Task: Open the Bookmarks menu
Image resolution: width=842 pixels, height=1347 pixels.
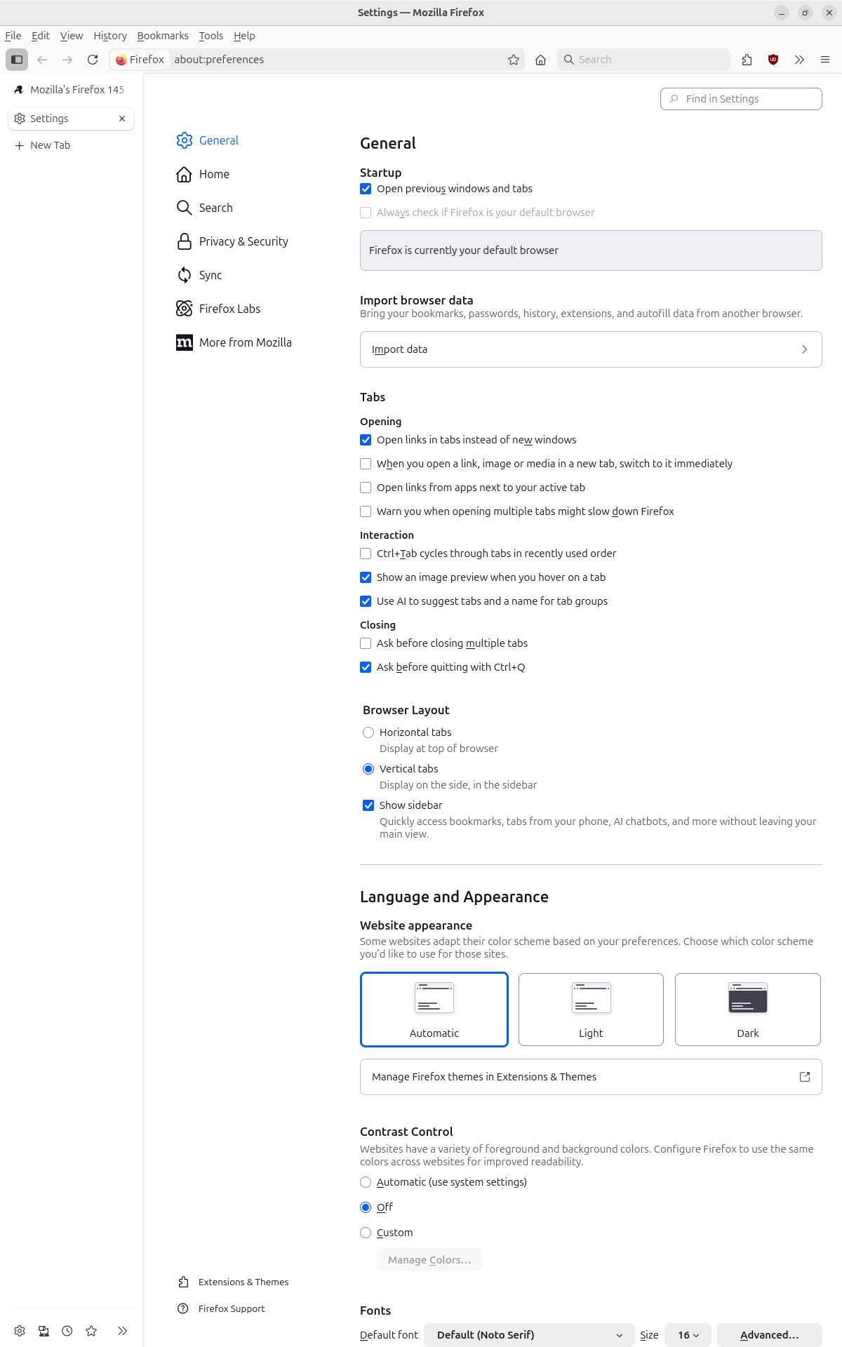Action: (163, 36)
